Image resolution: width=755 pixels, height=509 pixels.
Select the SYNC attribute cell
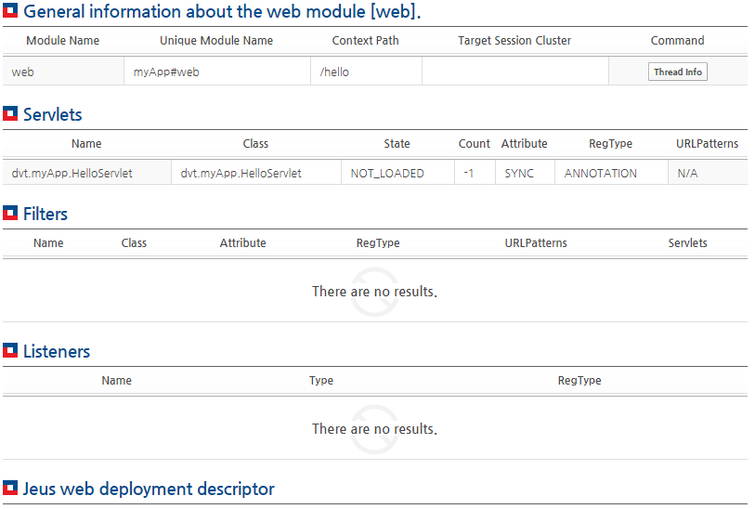click(525, 173)
